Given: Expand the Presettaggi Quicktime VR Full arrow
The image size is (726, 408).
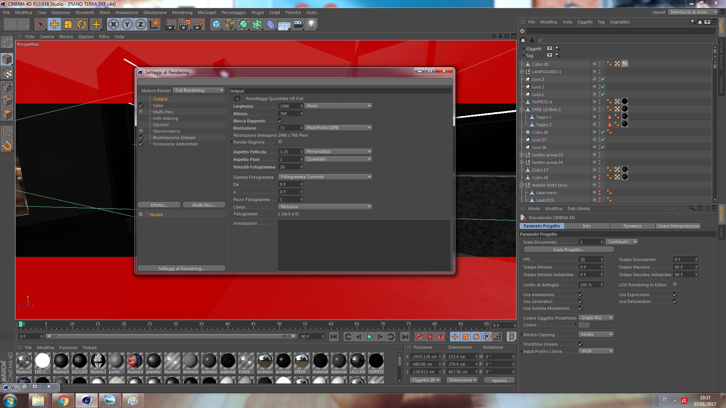Looking at the screenshot, I should click(237, 99).
